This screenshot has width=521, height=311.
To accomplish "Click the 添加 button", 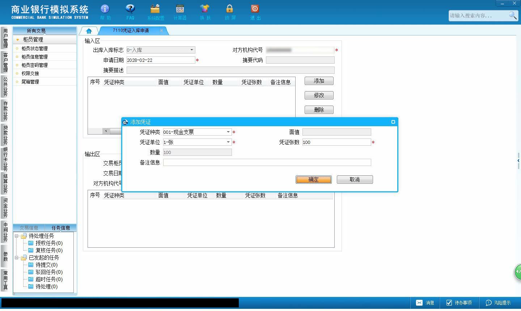I will click(319, 81).
